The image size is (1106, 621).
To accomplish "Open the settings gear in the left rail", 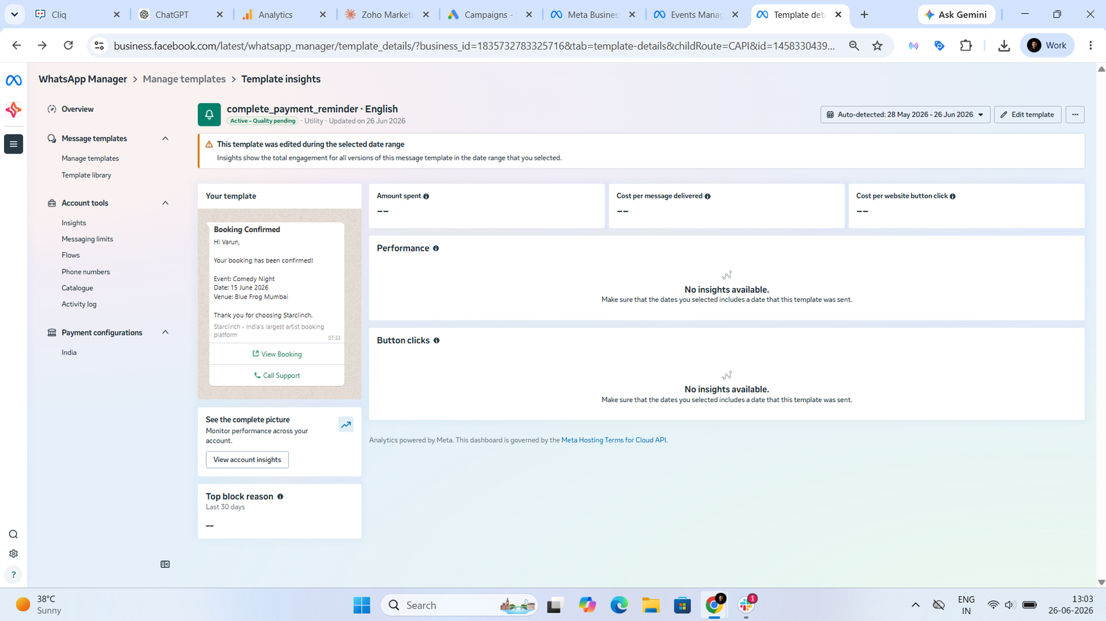I will 13,554.
